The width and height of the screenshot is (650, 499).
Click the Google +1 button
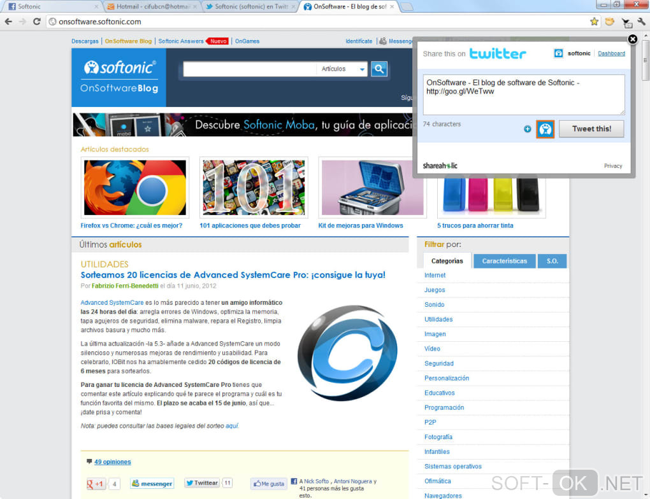pos(95,484)
